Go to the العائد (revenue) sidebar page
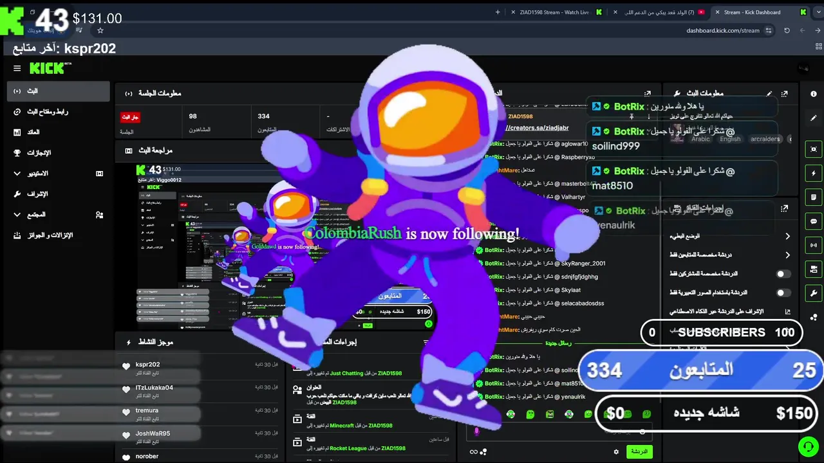The height and width of the screenshot is (463, 824). 59,132
